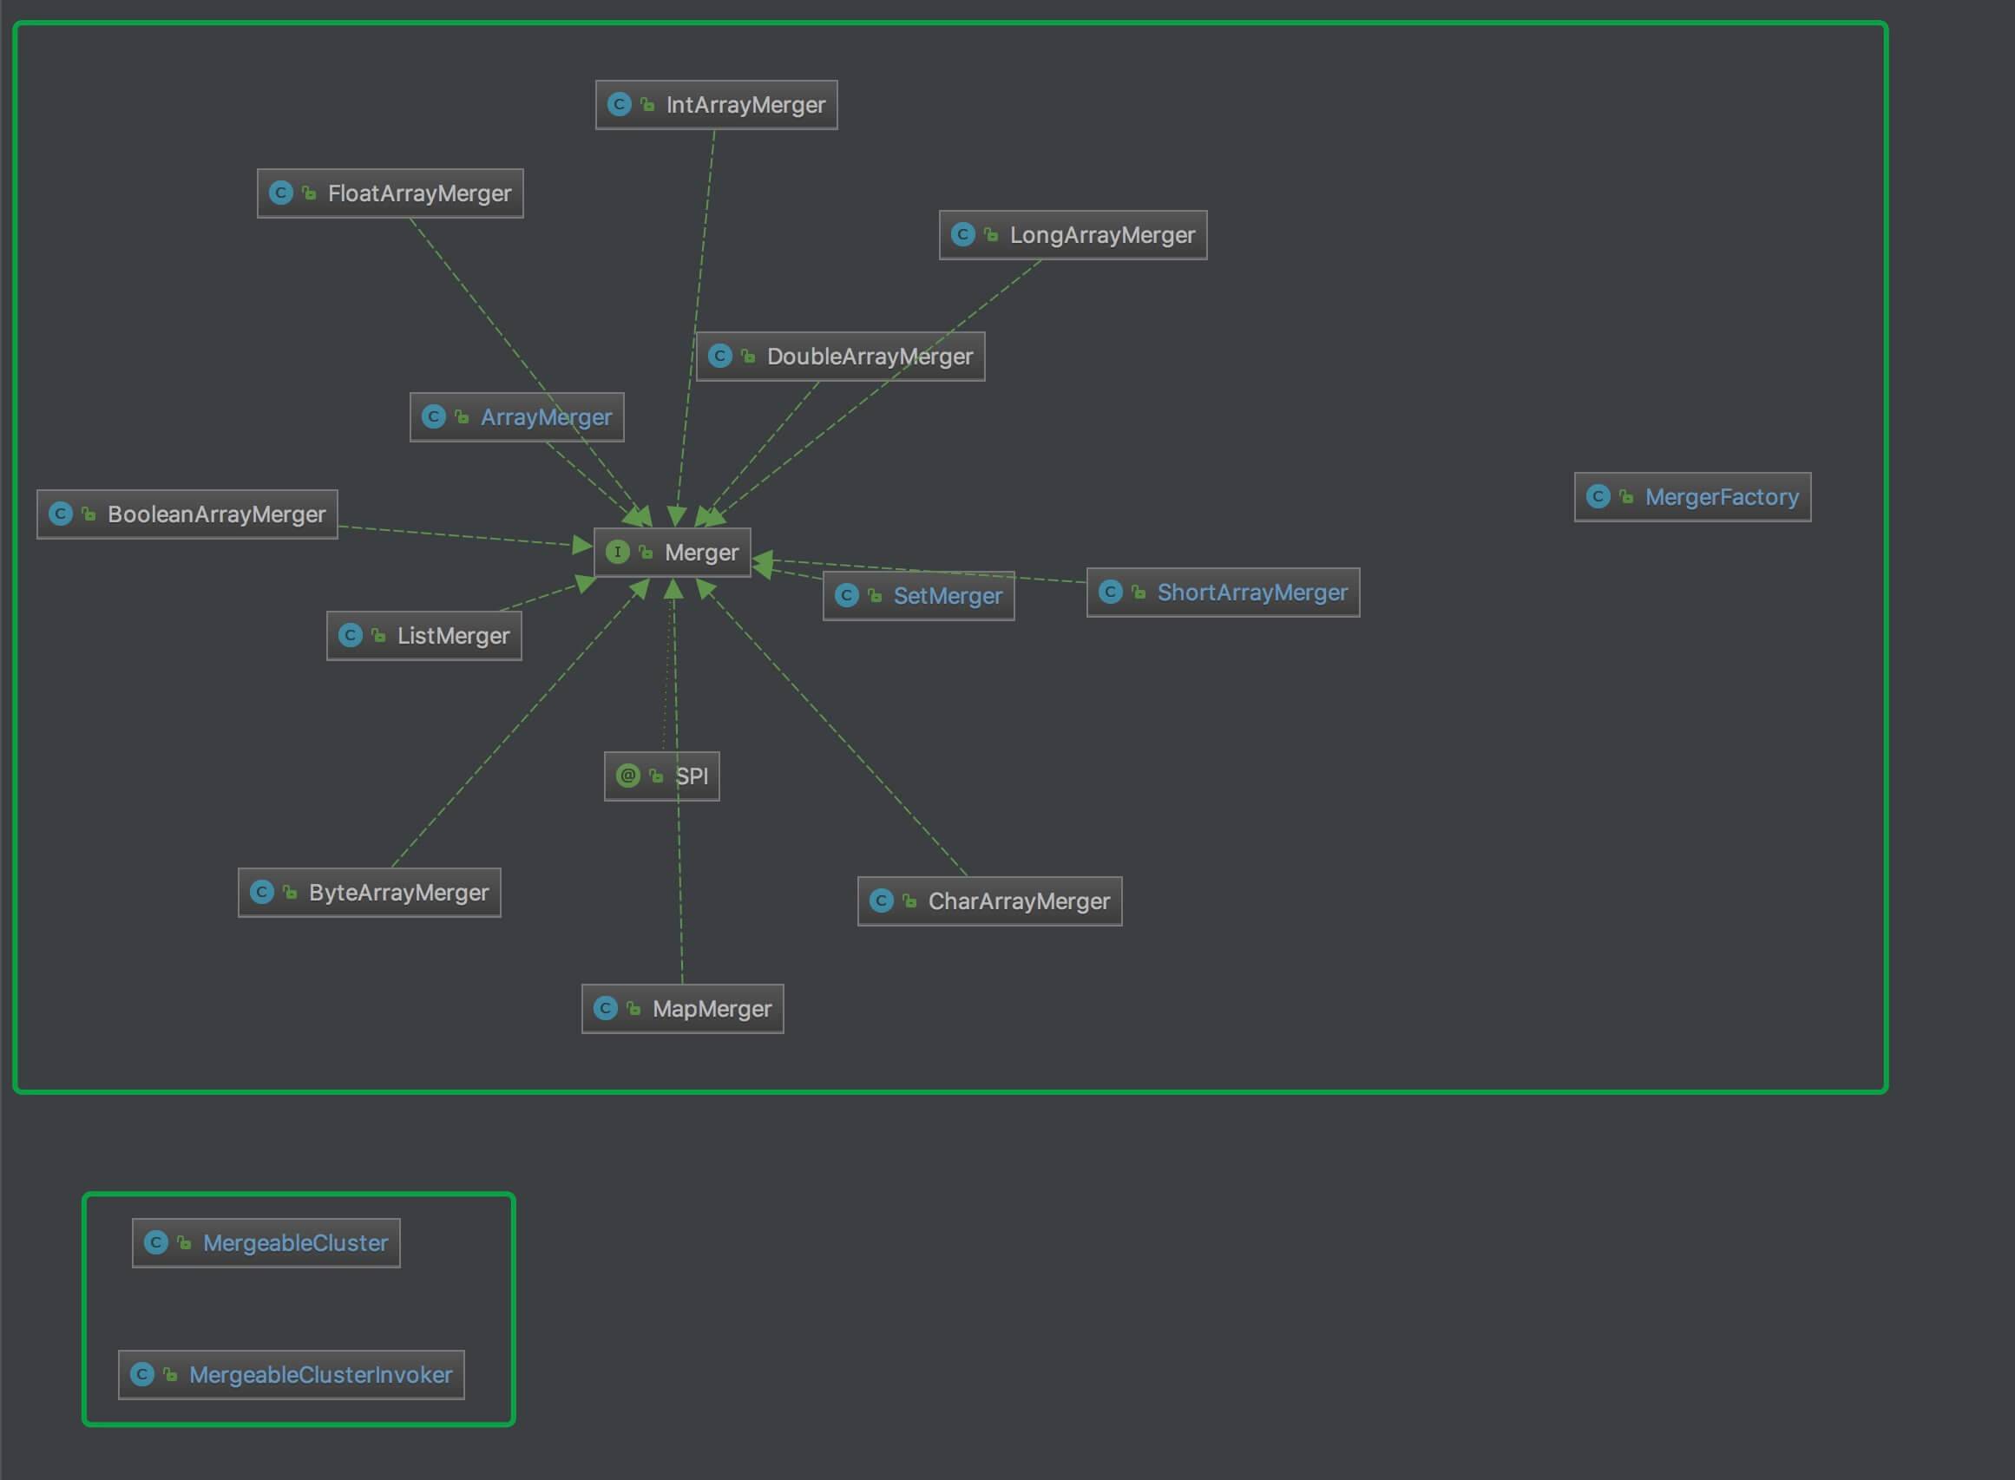The height and width of the screenshot is (1480, 2015).
Task: Select the FloatArrayMerger class node
Action: pos(419,193)
